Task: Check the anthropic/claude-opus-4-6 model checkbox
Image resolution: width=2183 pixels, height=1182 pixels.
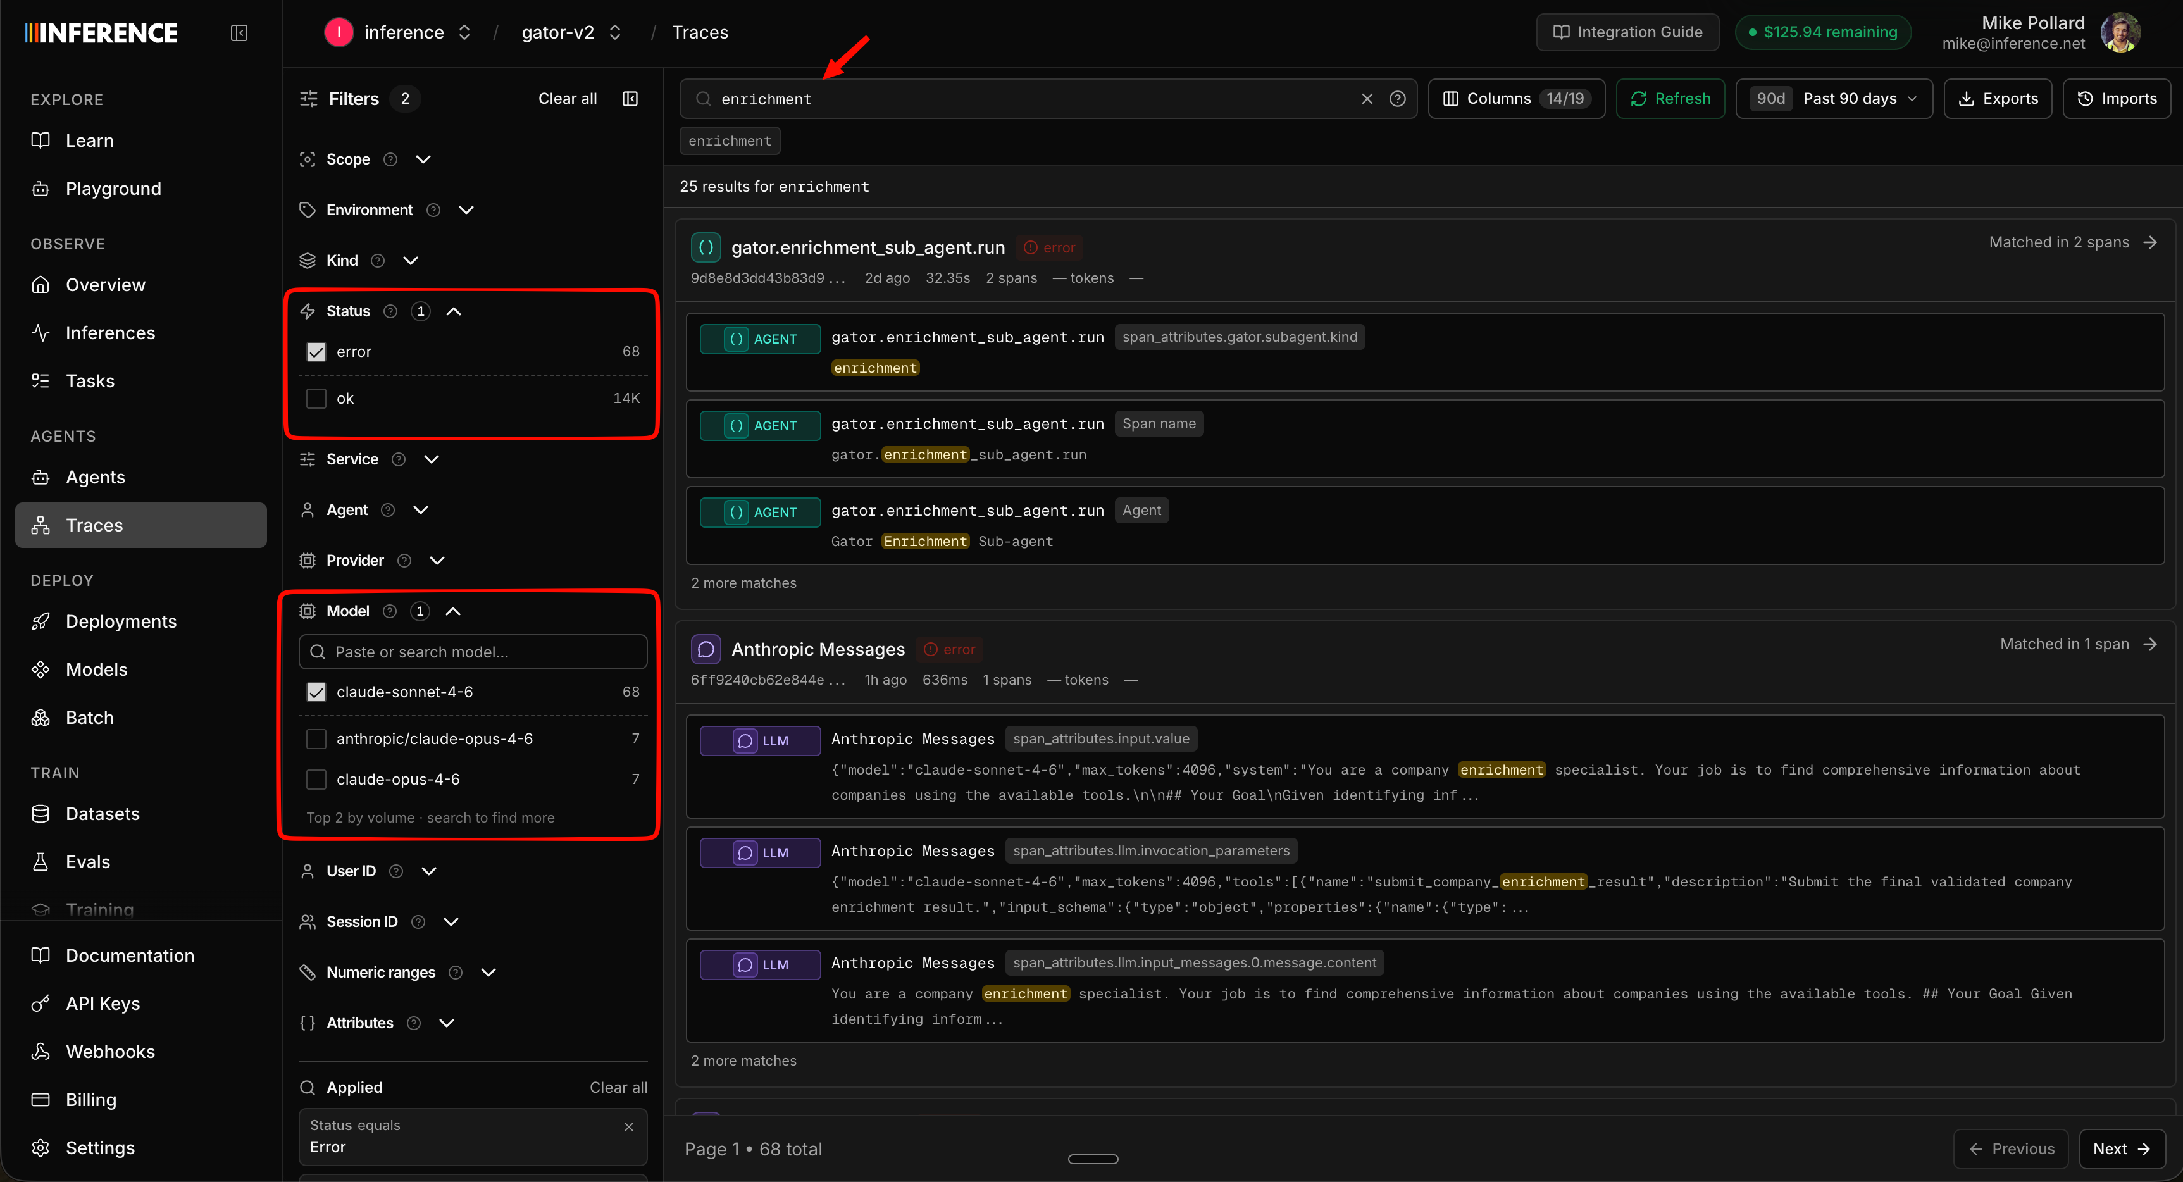Action: [x=316, y=739]
